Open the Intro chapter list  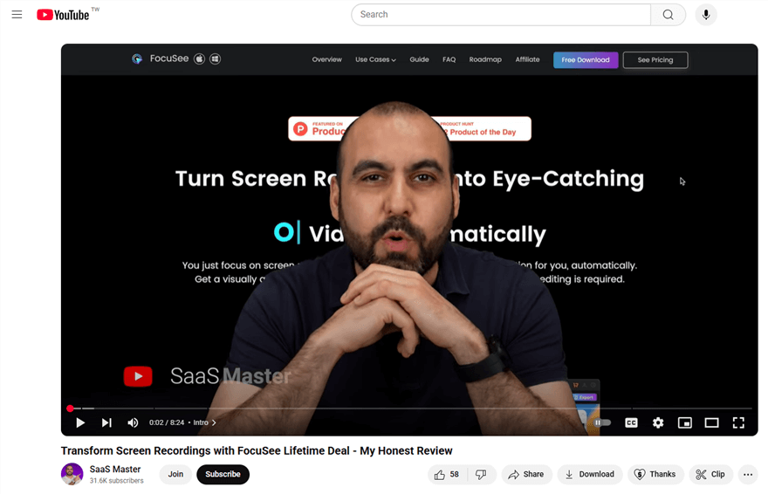[x=205, y=422]
